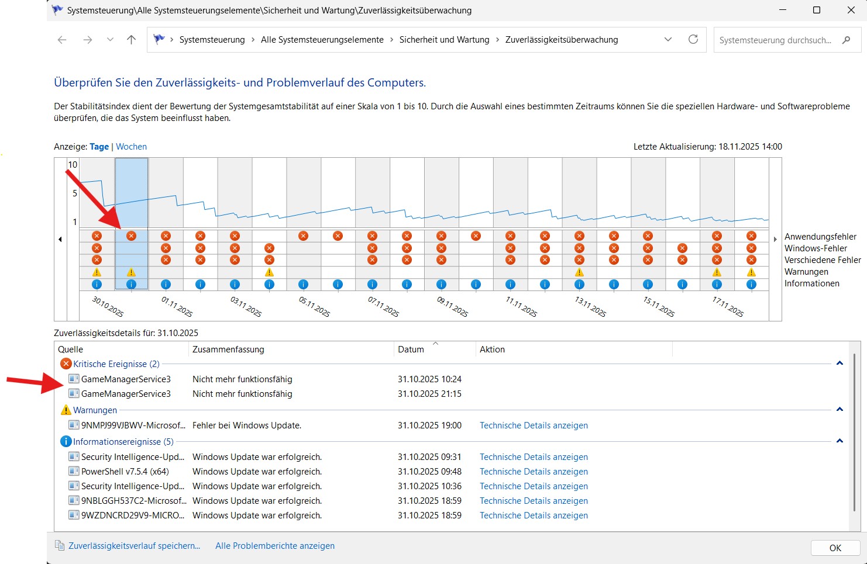The image size is (867, 564).
Task: Switch the view to Wochen
Action: [x=131, y=147]
